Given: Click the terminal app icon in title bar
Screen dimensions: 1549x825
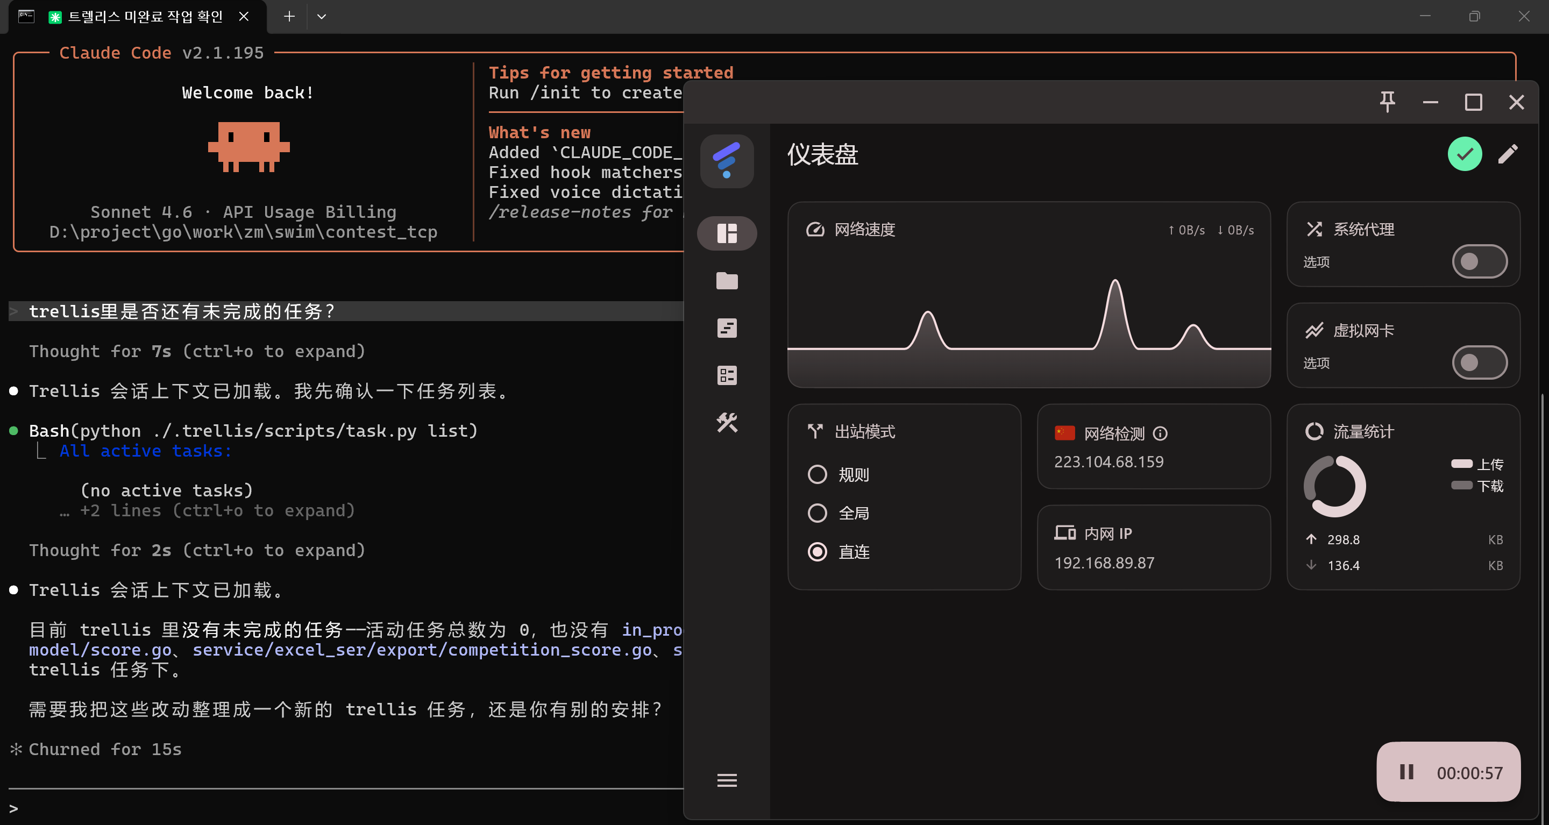Looking at the screenshot, I should (26, 16).
